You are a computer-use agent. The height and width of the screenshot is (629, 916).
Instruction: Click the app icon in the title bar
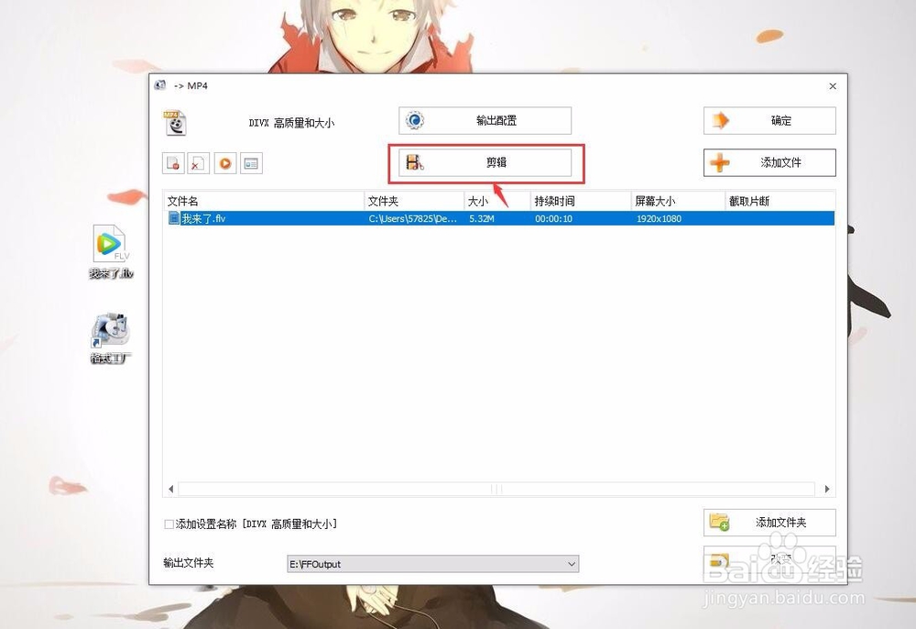pyautogui.click(x=160, y=85)
